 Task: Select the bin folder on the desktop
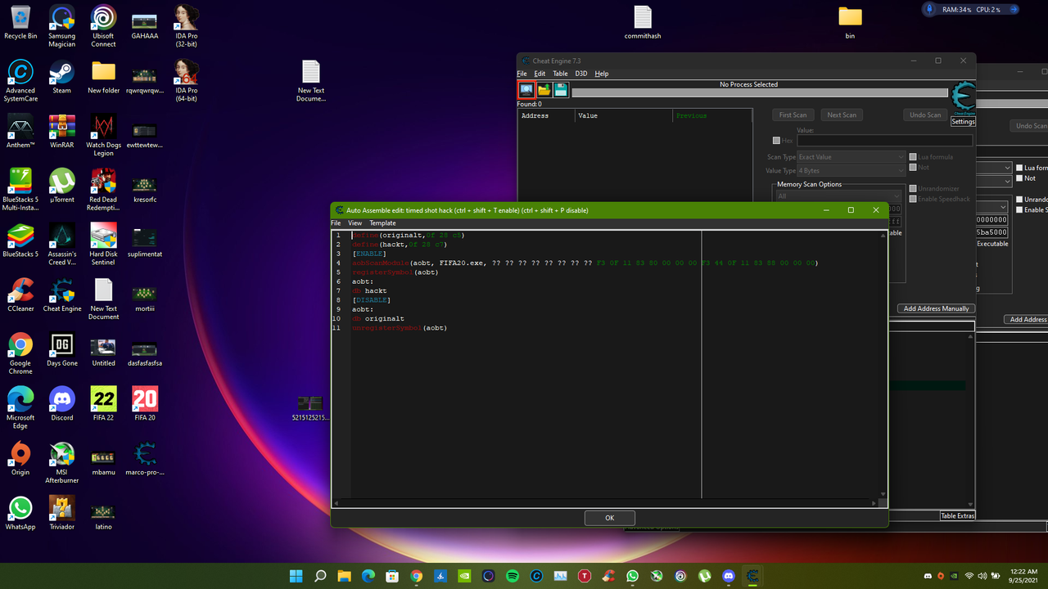[x=850, y=23]
